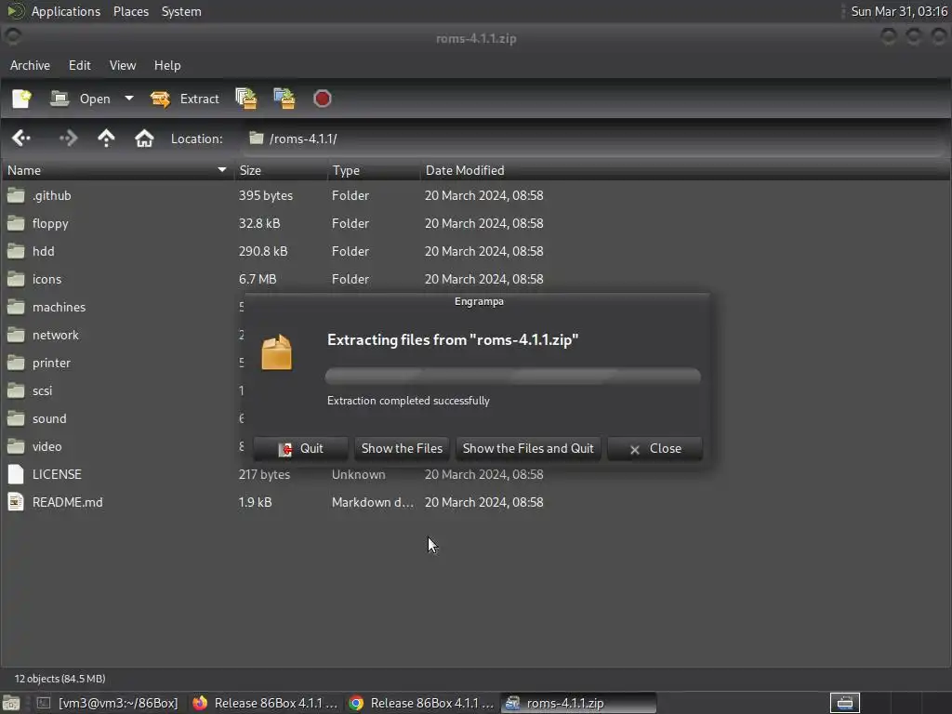Screen dimensions: 952x714
Task: Select the machines folder icon
Action: (16, 307)
